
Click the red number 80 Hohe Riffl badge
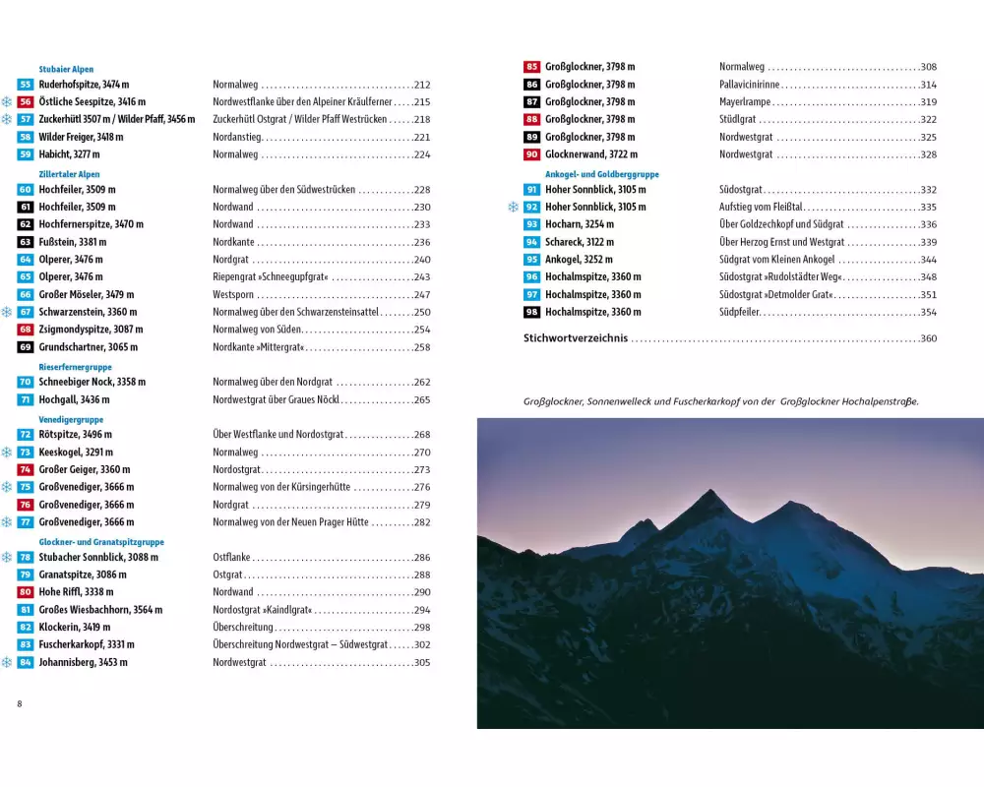26,592
